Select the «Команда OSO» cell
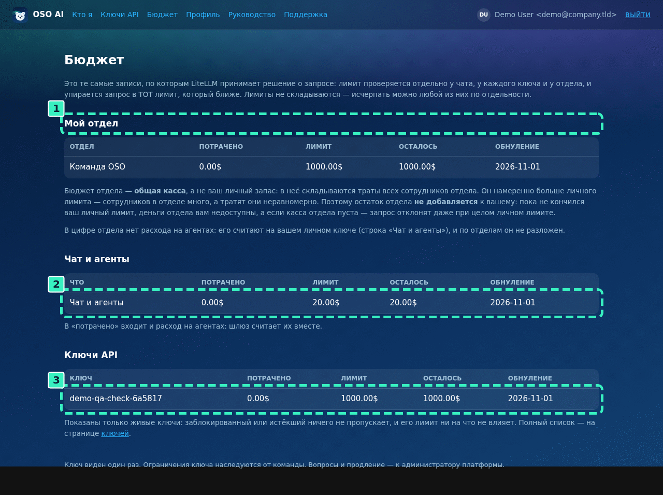The image size is (663, 495). coord(97,167)
